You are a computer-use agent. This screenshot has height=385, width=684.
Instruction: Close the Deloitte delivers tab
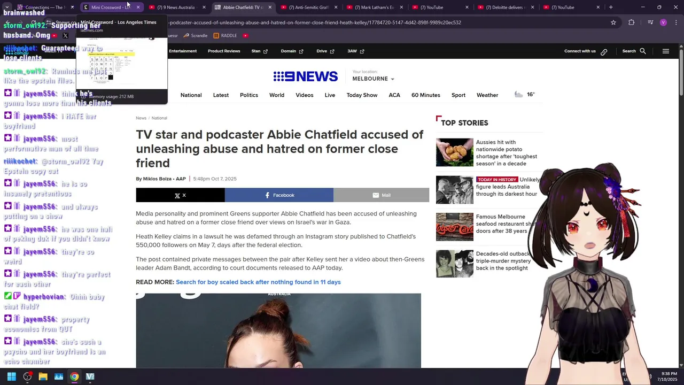pyautogui.click(x=532, y=7)
